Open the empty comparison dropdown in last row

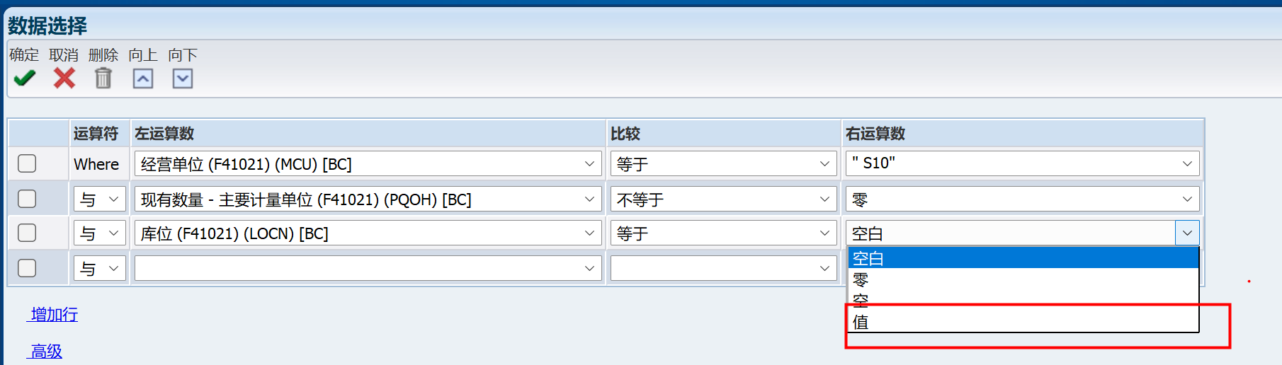[723, 268]
